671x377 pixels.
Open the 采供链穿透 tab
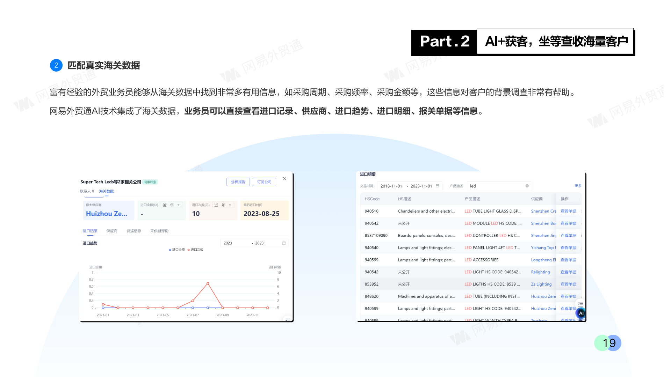pos(159,231)
